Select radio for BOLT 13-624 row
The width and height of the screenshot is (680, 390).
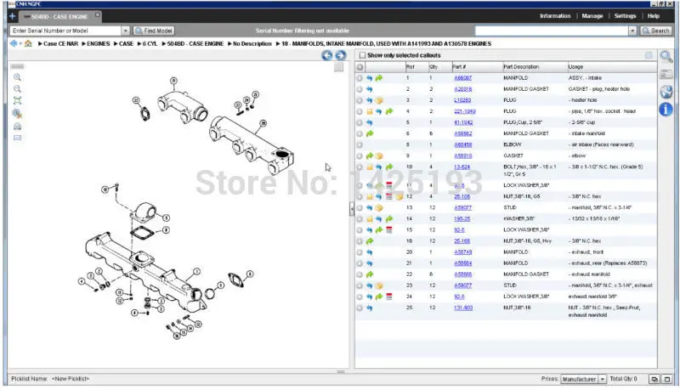pos(360,167)
